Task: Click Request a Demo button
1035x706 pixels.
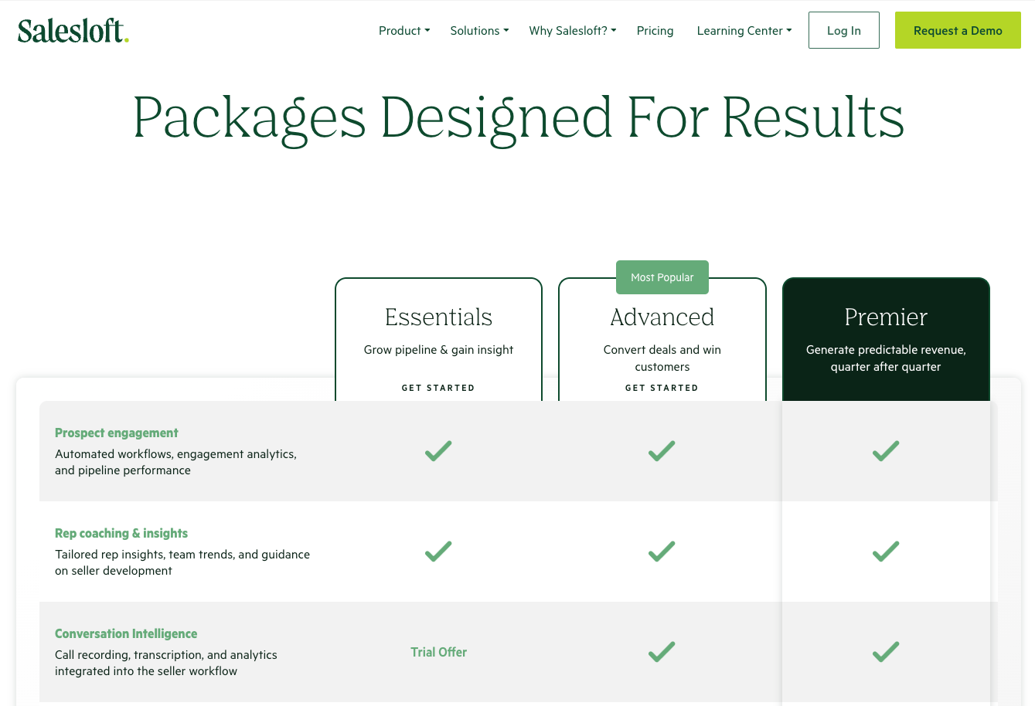Action: pyautogui.click(x=958, y=30)
